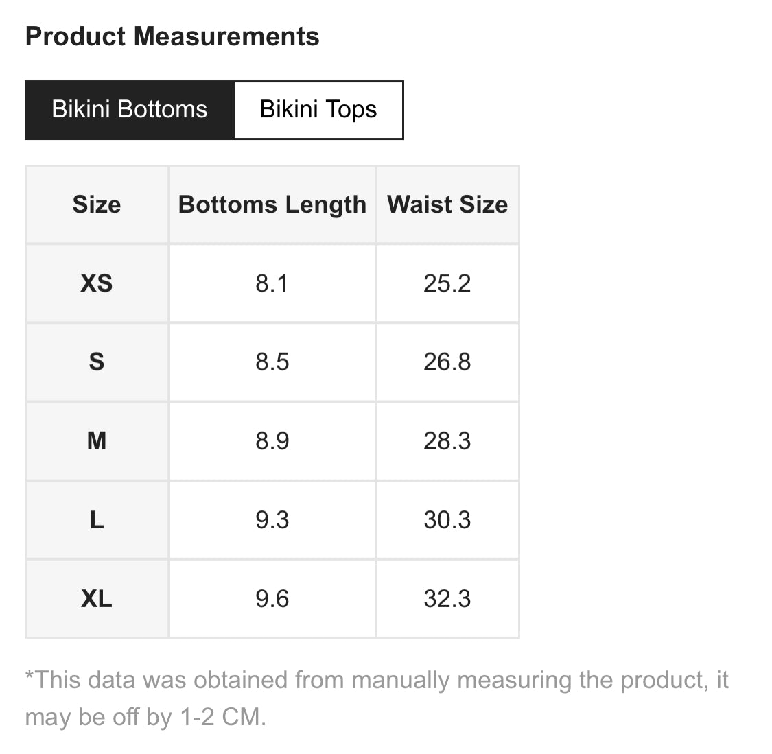This screenshot has width=772, height=754.
Task: Select the Bikini Bottoms tab
Action: [x=130, y=110]
